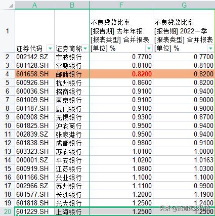Select row 10 header

(x=7, y=125)
